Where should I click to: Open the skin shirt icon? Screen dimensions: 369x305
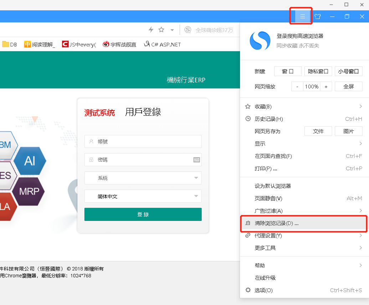[317, 16]
